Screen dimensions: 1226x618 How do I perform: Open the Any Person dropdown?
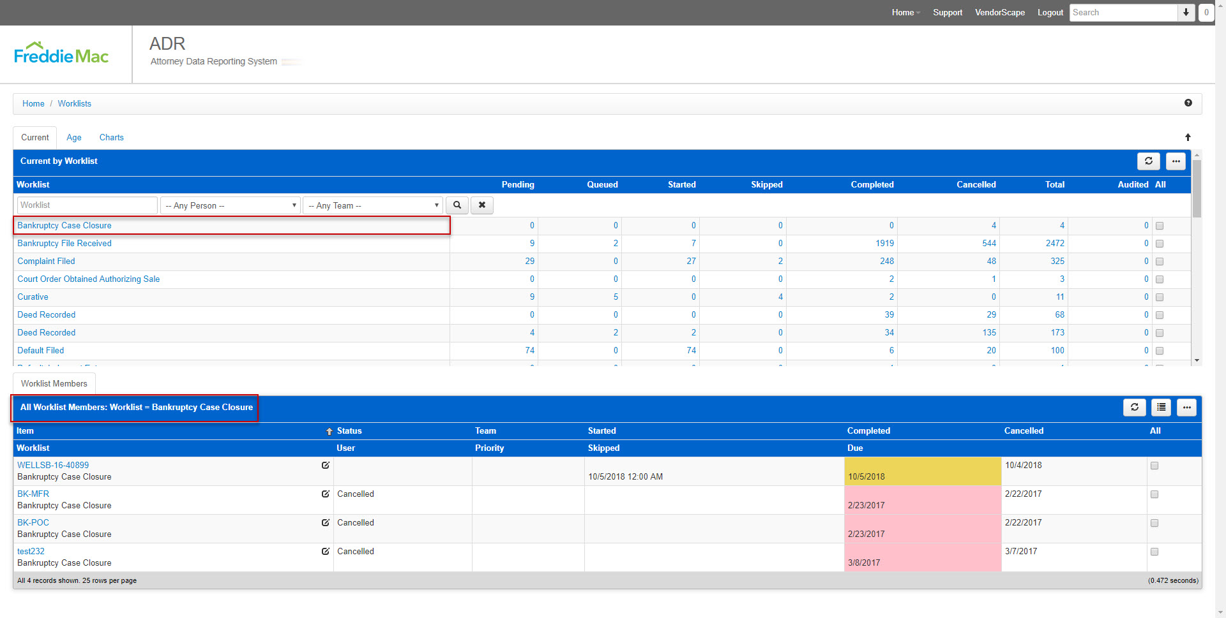pos(231,205)
